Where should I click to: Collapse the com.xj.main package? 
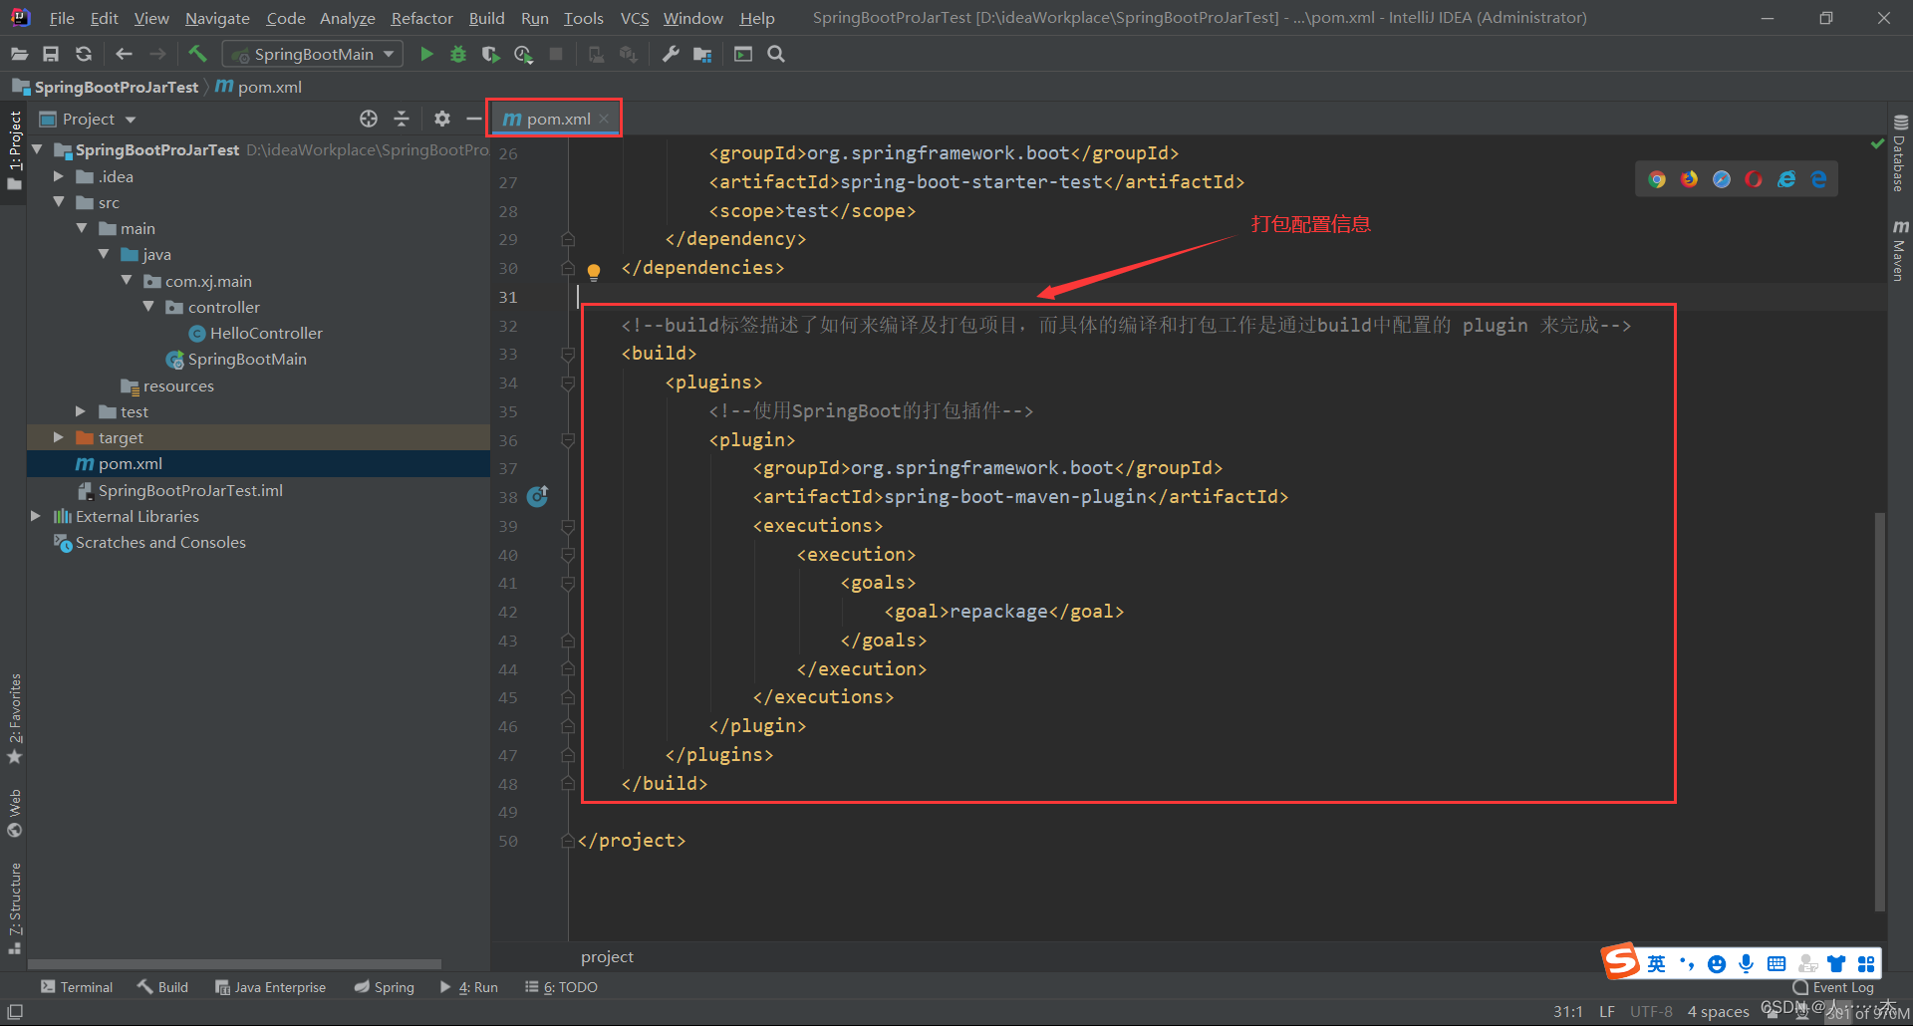pos(127,281)
